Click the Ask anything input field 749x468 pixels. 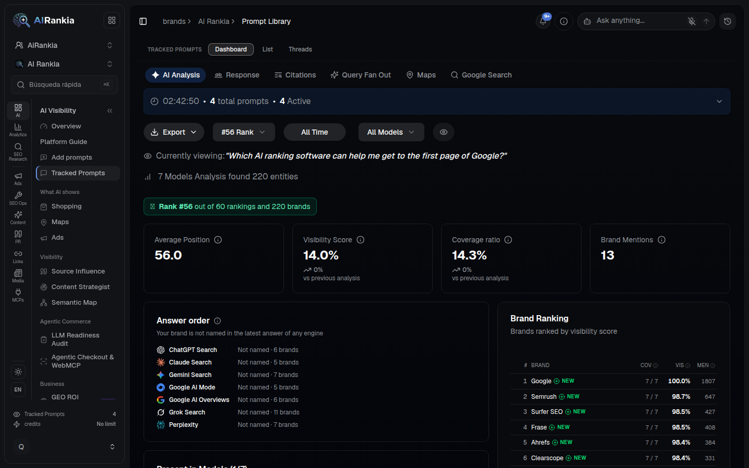point(639,21)
